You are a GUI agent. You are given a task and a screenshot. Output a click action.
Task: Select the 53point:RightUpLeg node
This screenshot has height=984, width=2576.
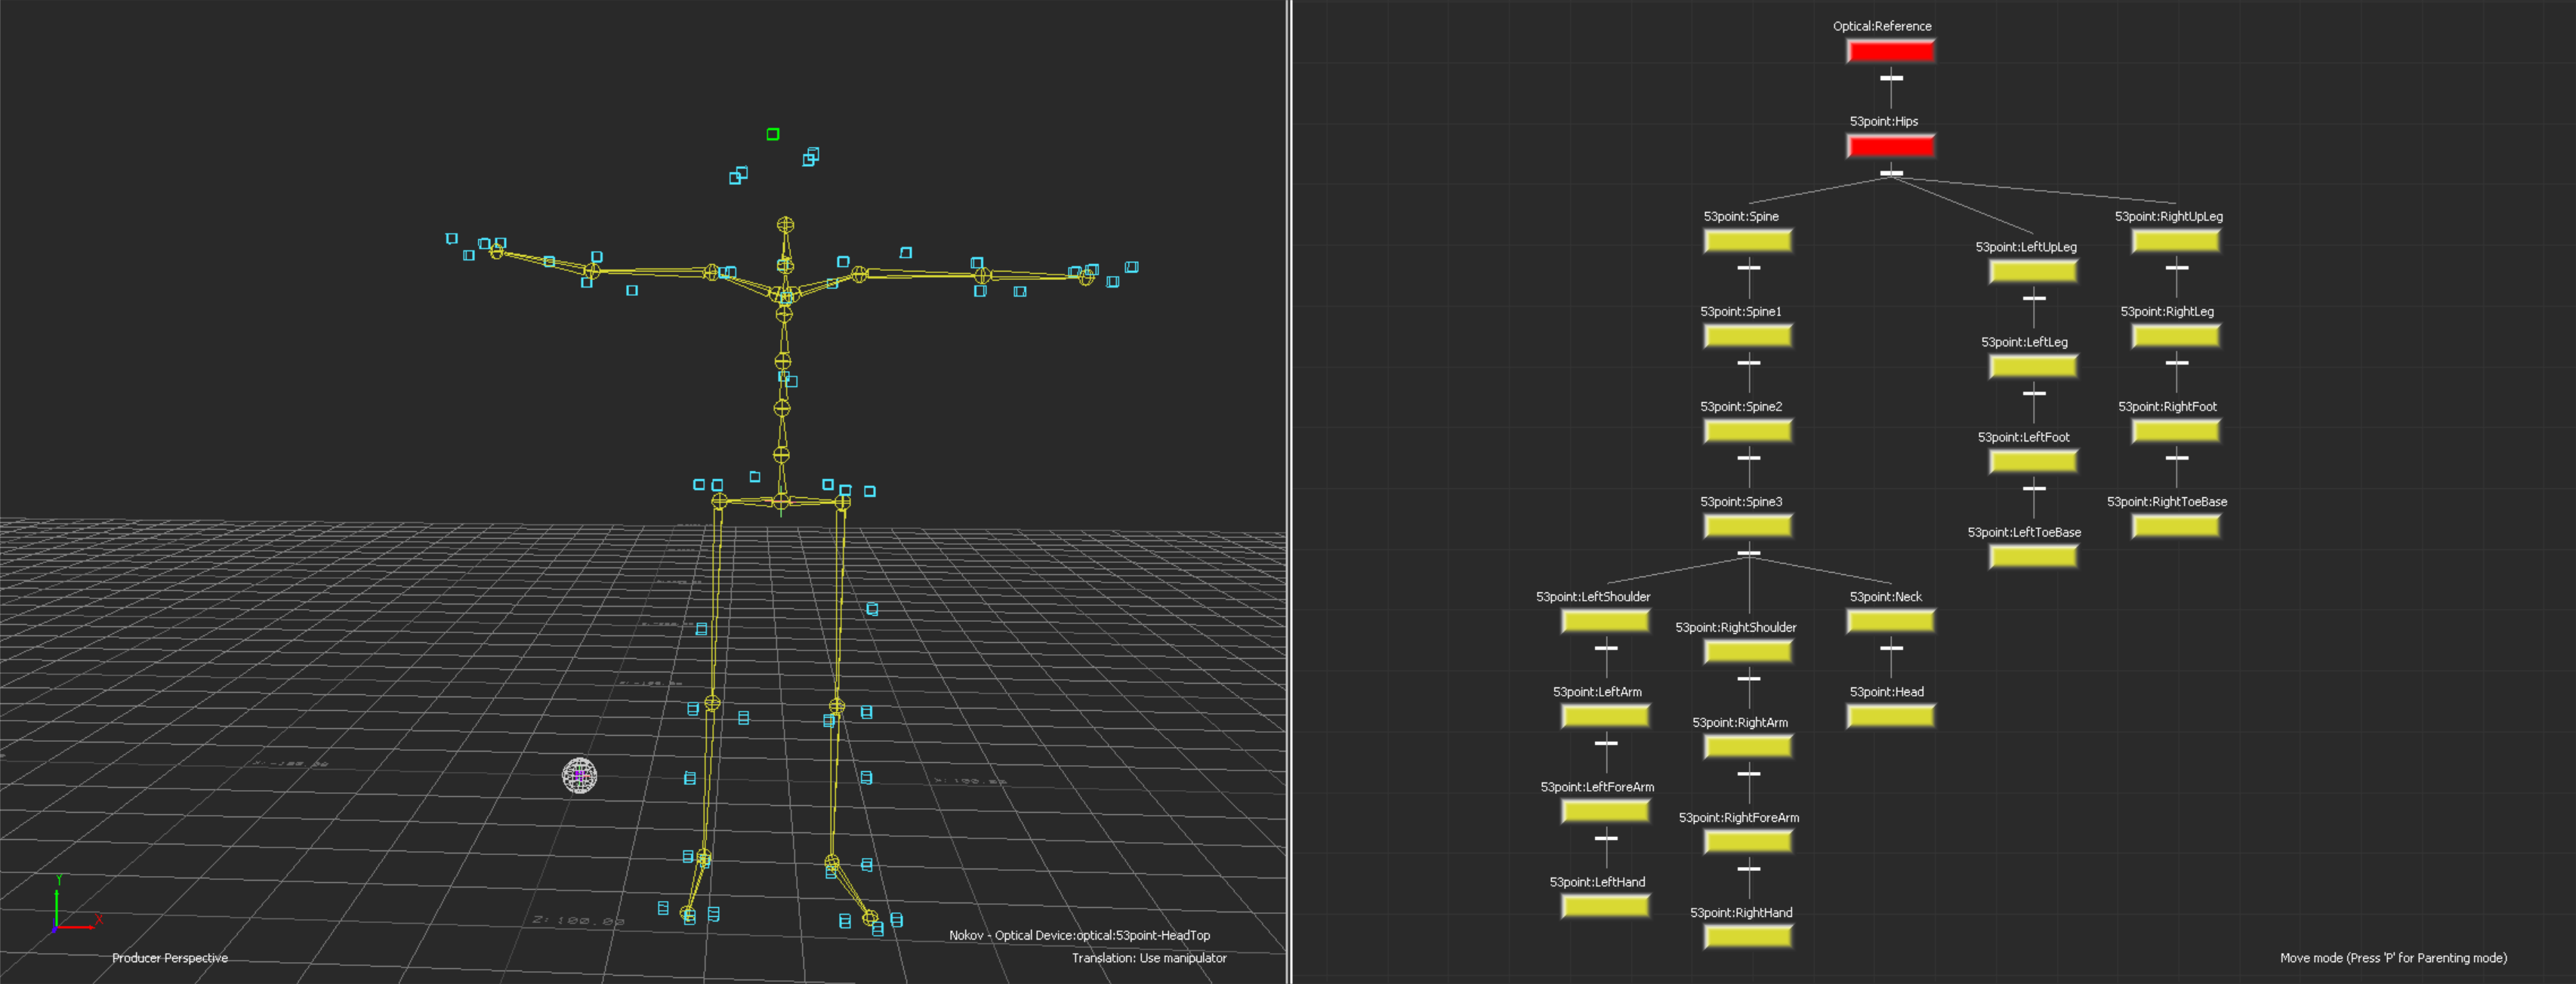click(2176, 241)
